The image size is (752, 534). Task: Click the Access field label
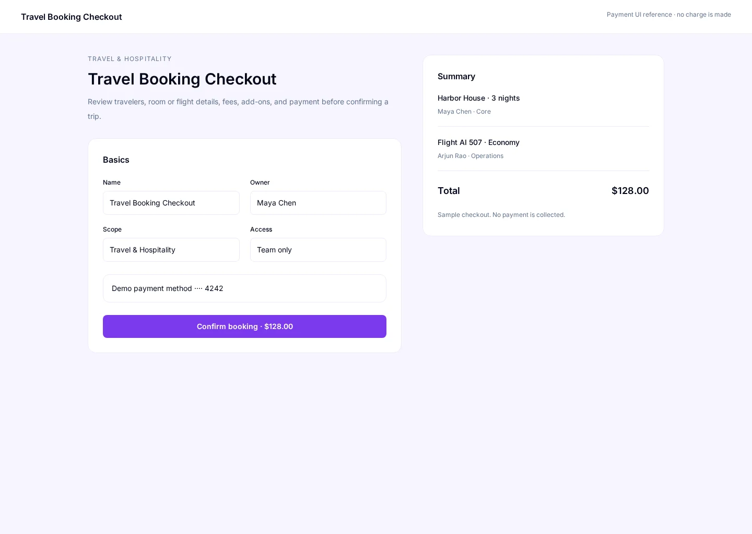click(261, 229)
